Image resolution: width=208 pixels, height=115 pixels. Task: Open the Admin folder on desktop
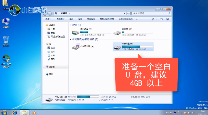pos(6,5)
